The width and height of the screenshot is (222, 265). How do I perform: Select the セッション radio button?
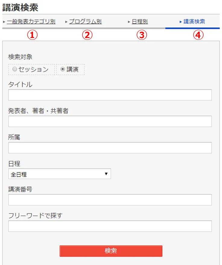14,69
